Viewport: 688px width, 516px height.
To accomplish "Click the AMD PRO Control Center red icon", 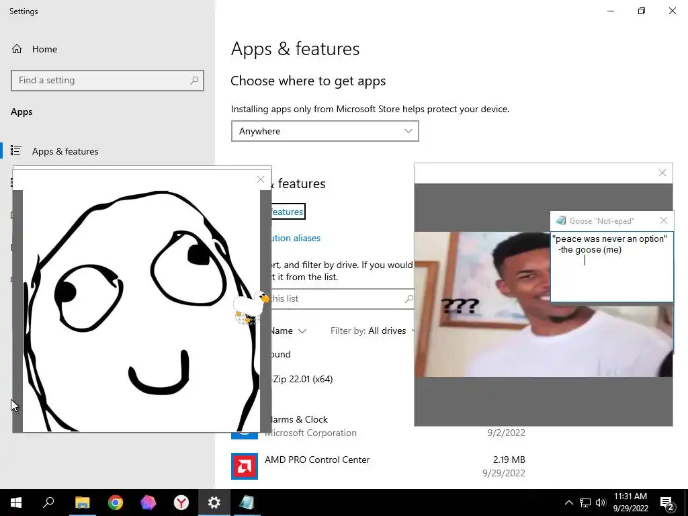I will (x=245, y=466).
